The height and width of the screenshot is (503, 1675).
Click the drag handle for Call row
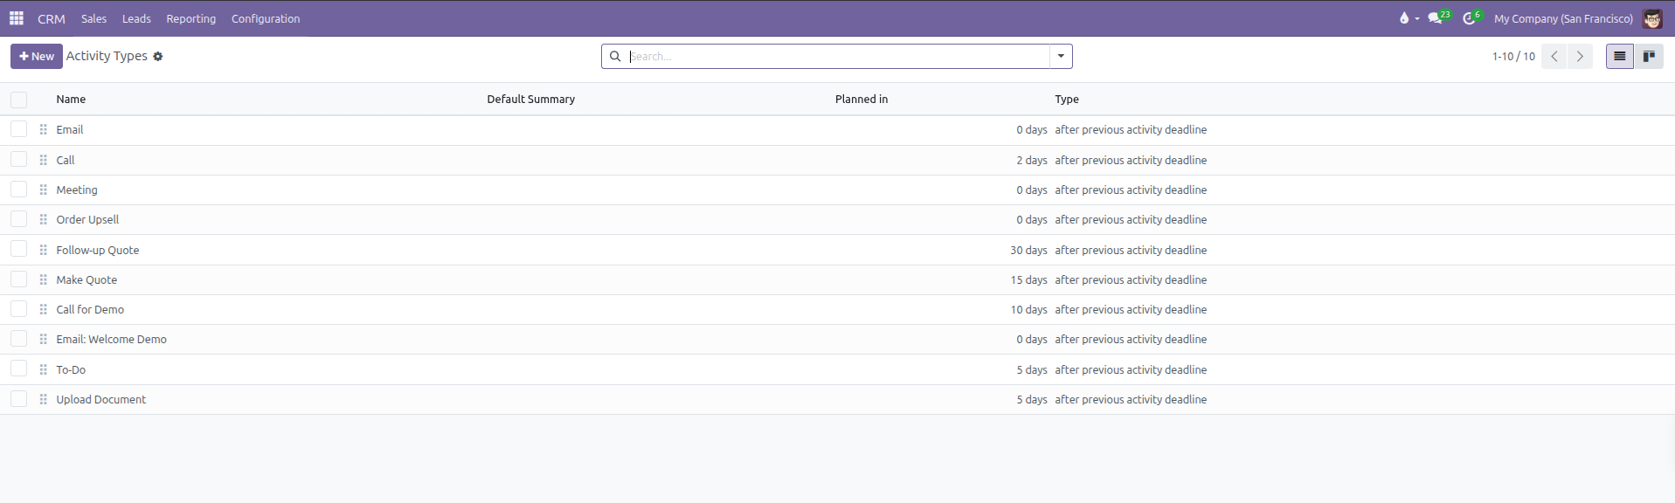click(44, 161)
